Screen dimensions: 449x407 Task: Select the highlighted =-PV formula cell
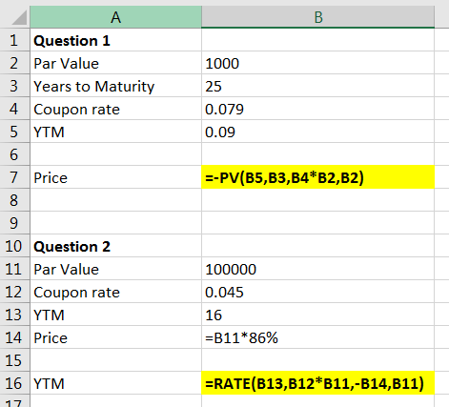[317, 177]
